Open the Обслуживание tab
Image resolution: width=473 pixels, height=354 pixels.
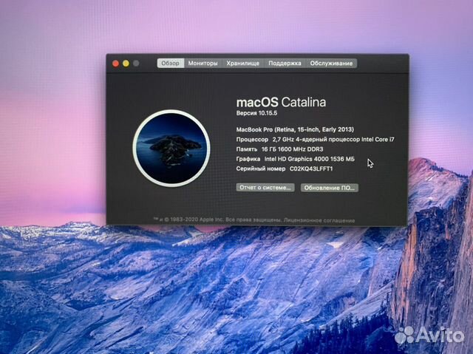tap(331, 64)
